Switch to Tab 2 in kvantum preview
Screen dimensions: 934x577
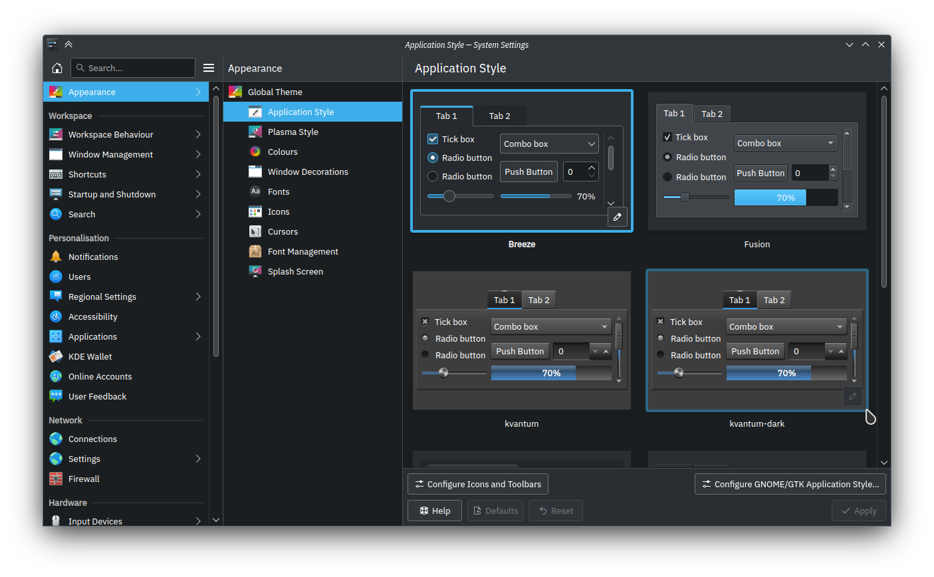pyautogui.click(x=538, y=300)
